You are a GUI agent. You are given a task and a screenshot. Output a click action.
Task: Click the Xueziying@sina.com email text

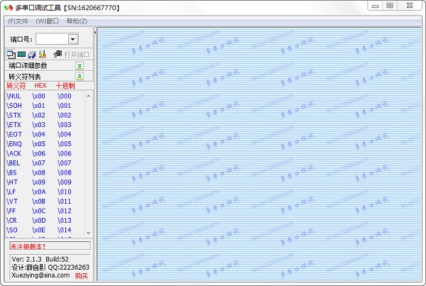point(40,275)
